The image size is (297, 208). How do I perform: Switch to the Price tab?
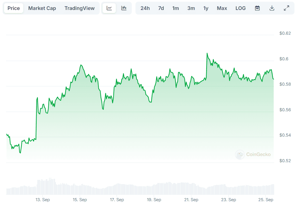(14, 8)
